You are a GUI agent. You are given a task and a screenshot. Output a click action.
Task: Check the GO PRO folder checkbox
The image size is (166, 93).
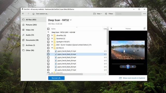49,48
